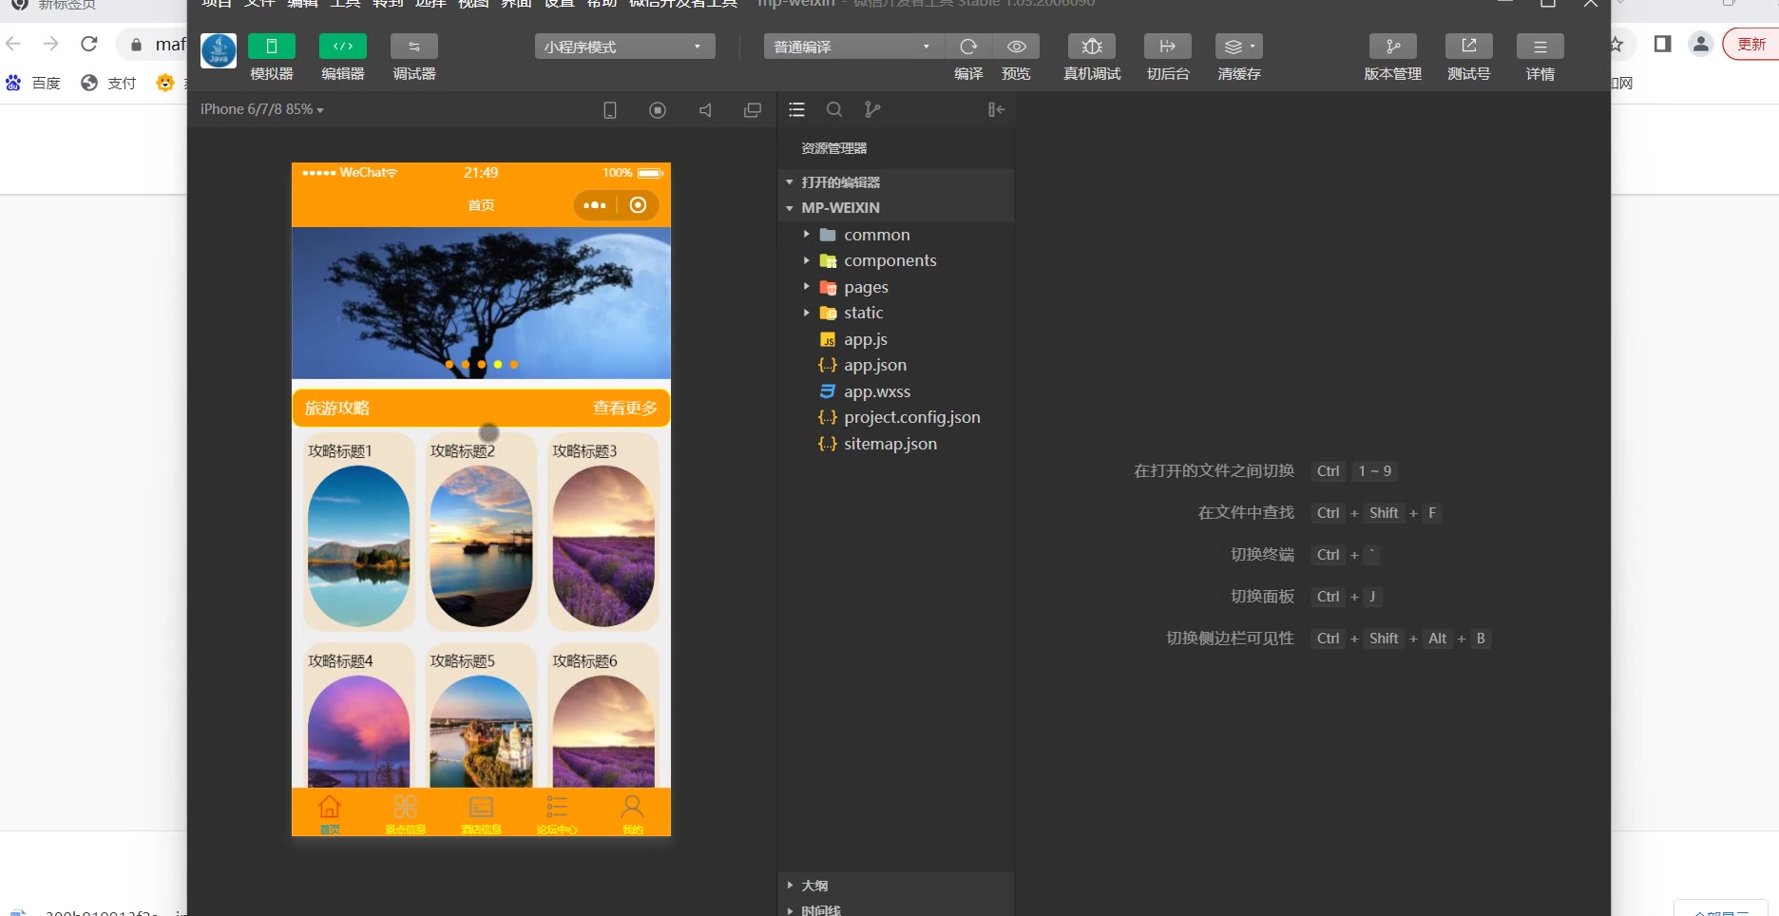The width and height of the screenshot is (1779, 916).
Task: Click the compile refresh icon
Action: coord(968,47)
